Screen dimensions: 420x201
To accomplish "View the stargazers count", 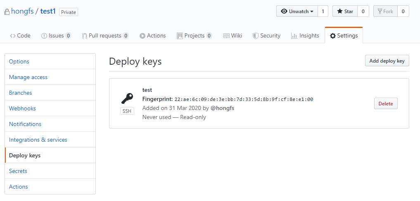I will click(x=363, y=12).
